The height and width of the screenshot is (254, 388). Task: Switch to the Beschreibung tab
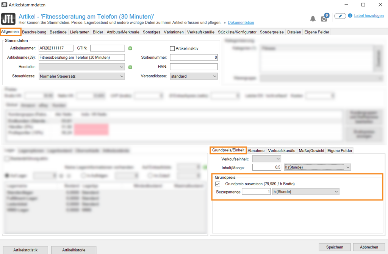(34, 32)
